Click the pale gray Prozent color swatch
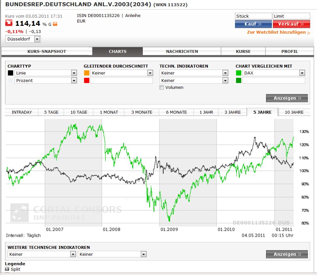This screenshot has height=275, width=317. 10,80
